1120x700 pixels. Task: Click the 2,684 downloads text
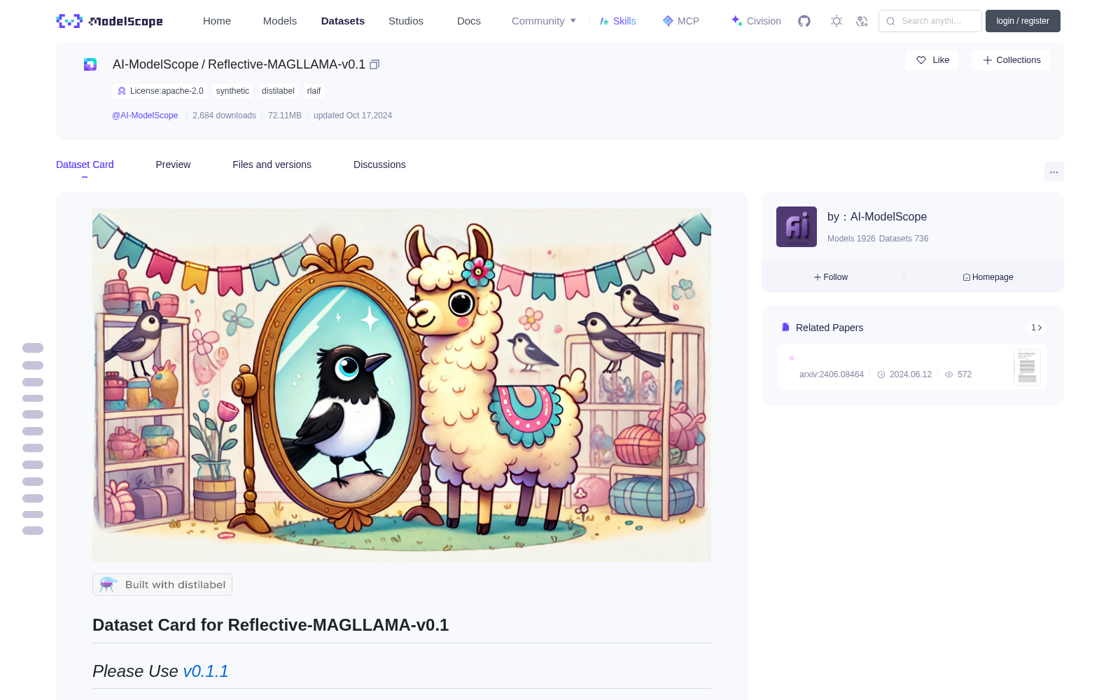click(224, 115)
